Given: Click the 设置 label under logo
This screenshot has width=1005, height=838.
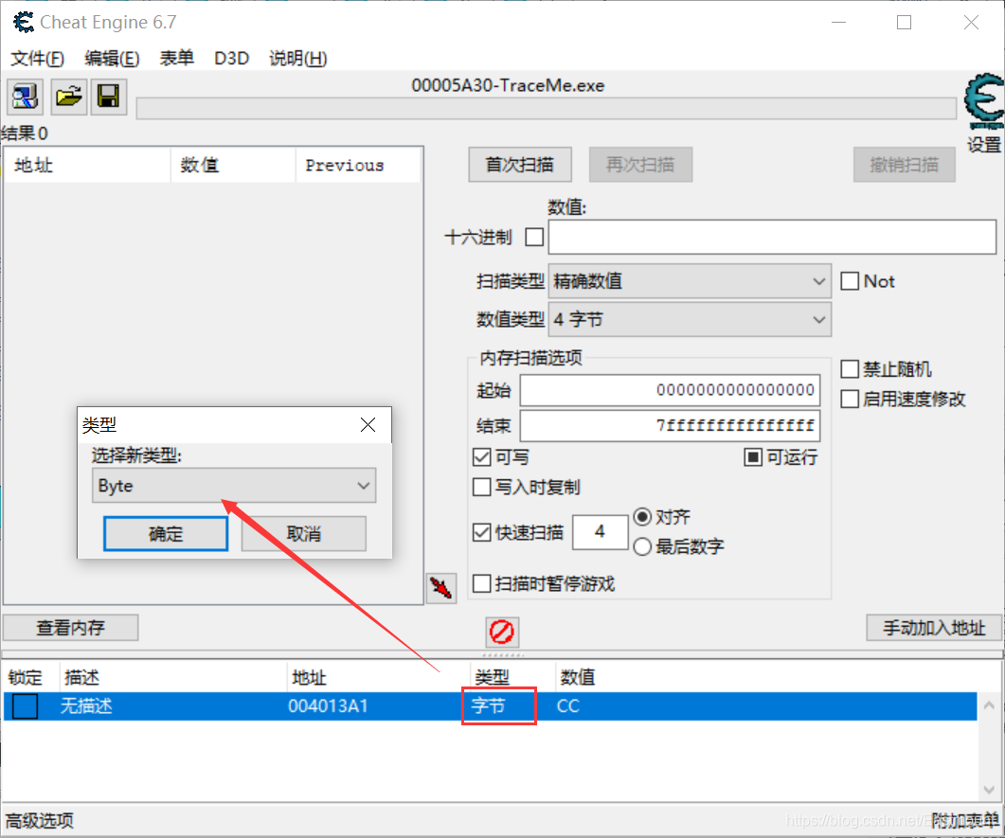Looking at the screenshot, I should 984,145.
